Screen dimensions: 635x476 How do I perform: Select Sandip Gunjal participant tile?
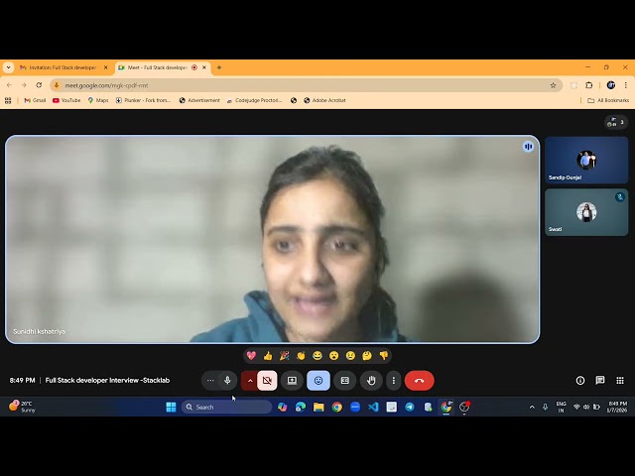click(x=586, y=161)
